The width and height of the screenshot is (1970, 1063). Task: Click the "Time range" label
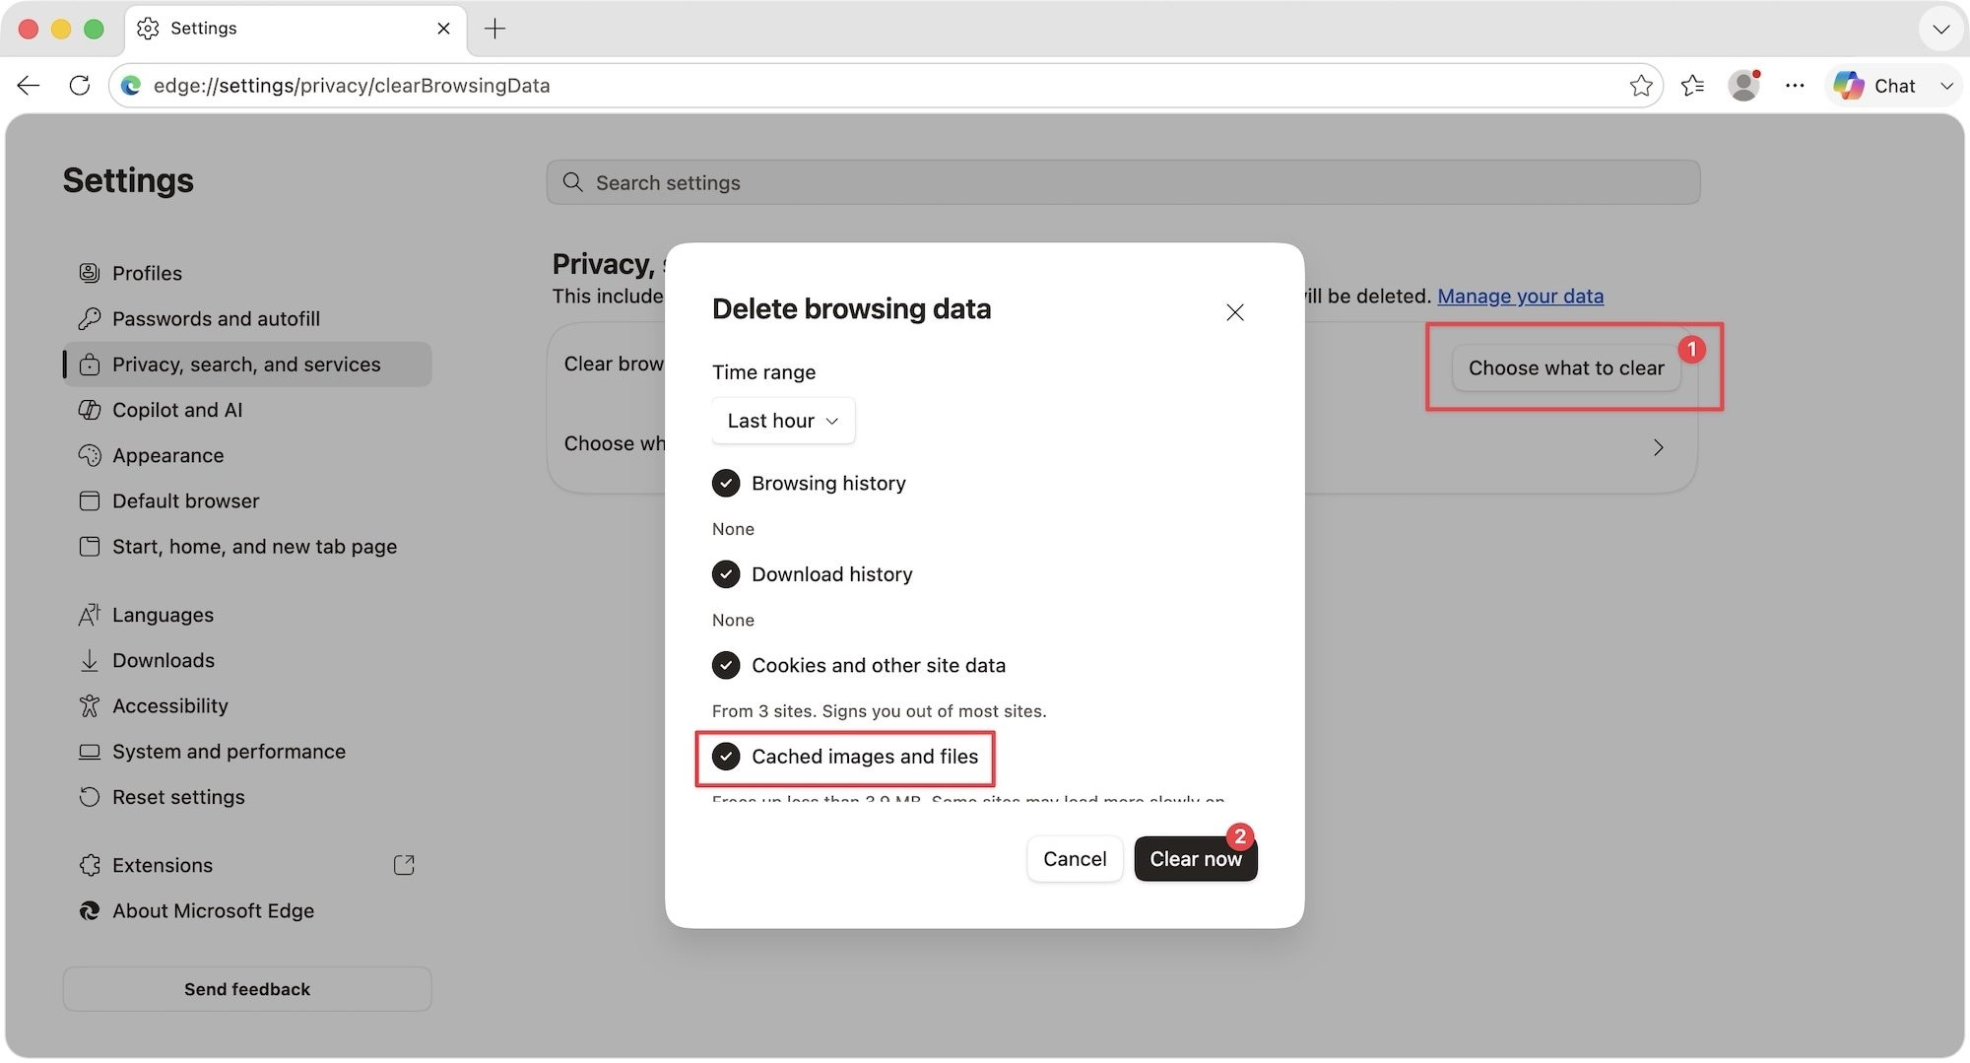pyautogui.click(x=763, y=372)
